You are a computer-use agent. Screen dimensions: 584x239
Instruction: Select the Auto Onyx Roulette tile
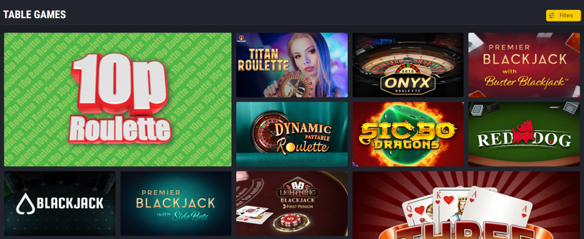pos(408,65)
